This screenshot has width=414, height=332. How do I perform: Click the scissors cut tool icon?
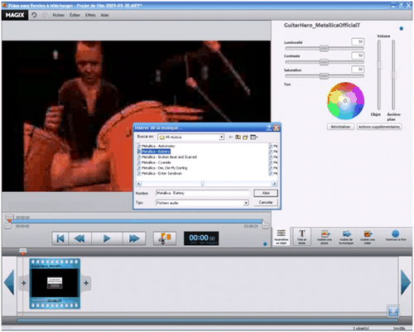tap(165, 238)
